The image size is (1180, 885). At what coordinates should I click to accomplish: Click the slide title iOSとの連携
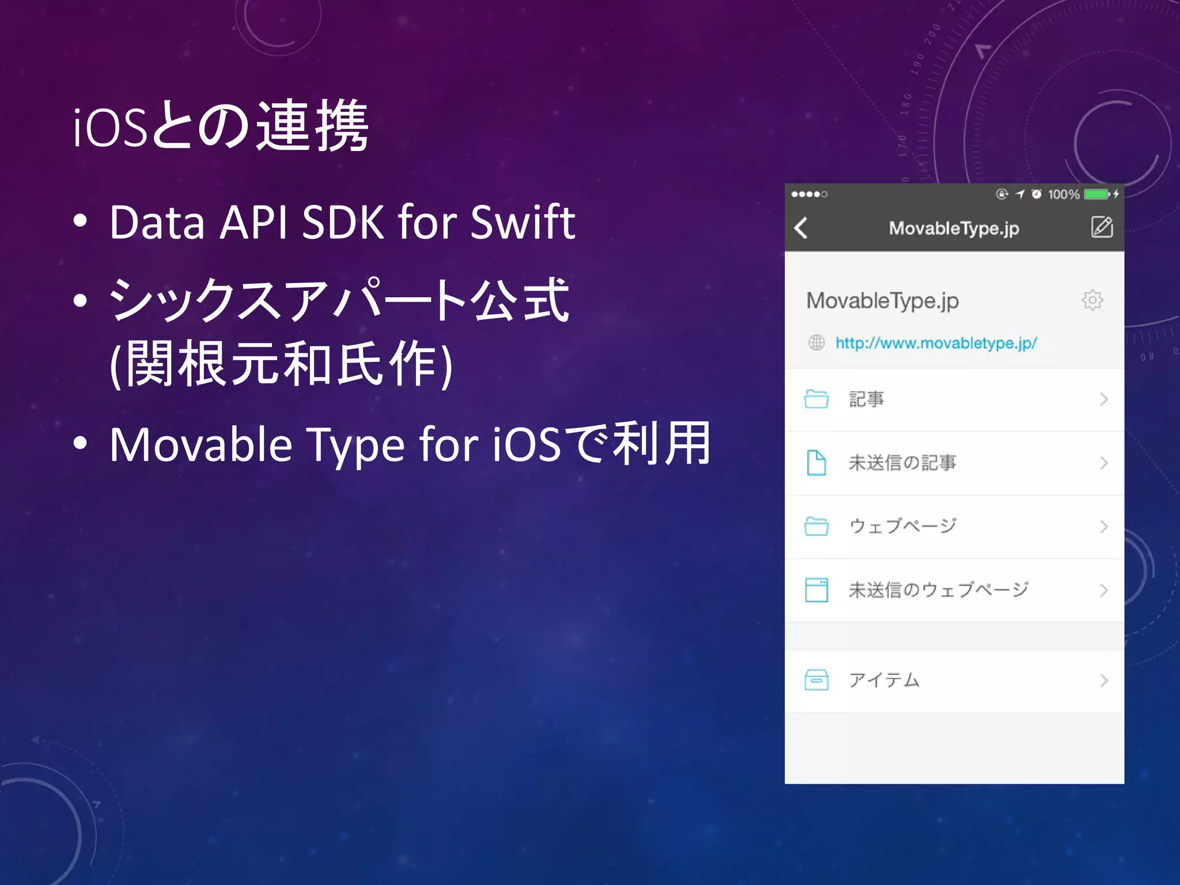[x=221, y=126]
